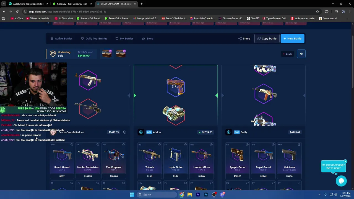Open the Apep's Curse P250 skin card
Screen dimensions: 354x199
click(x=237, y=160)
